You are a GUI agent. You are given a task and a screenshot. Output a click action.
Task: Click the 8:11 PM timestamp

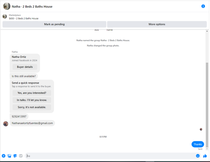[x=103, y=137]
